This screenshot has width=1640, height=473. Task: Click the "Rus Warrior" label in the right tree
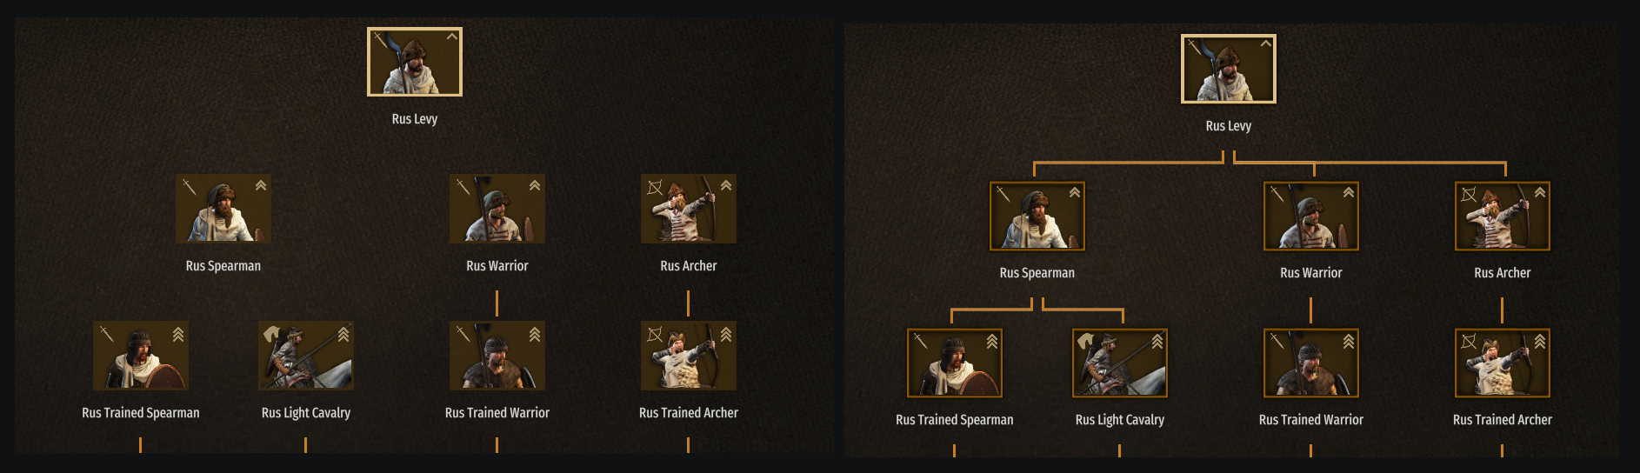(1310, 273)
